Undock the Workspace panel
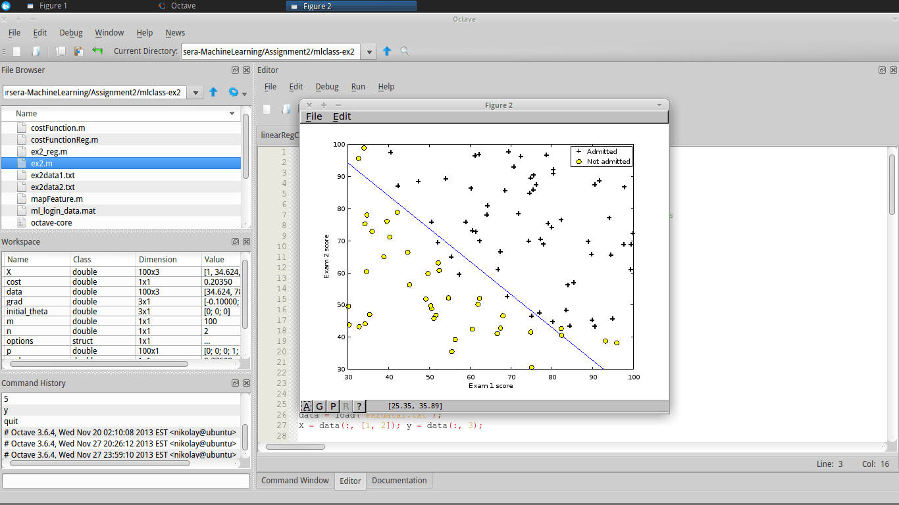Image resolution: width=899 pixels, height=505 pixels. (235, 241)
